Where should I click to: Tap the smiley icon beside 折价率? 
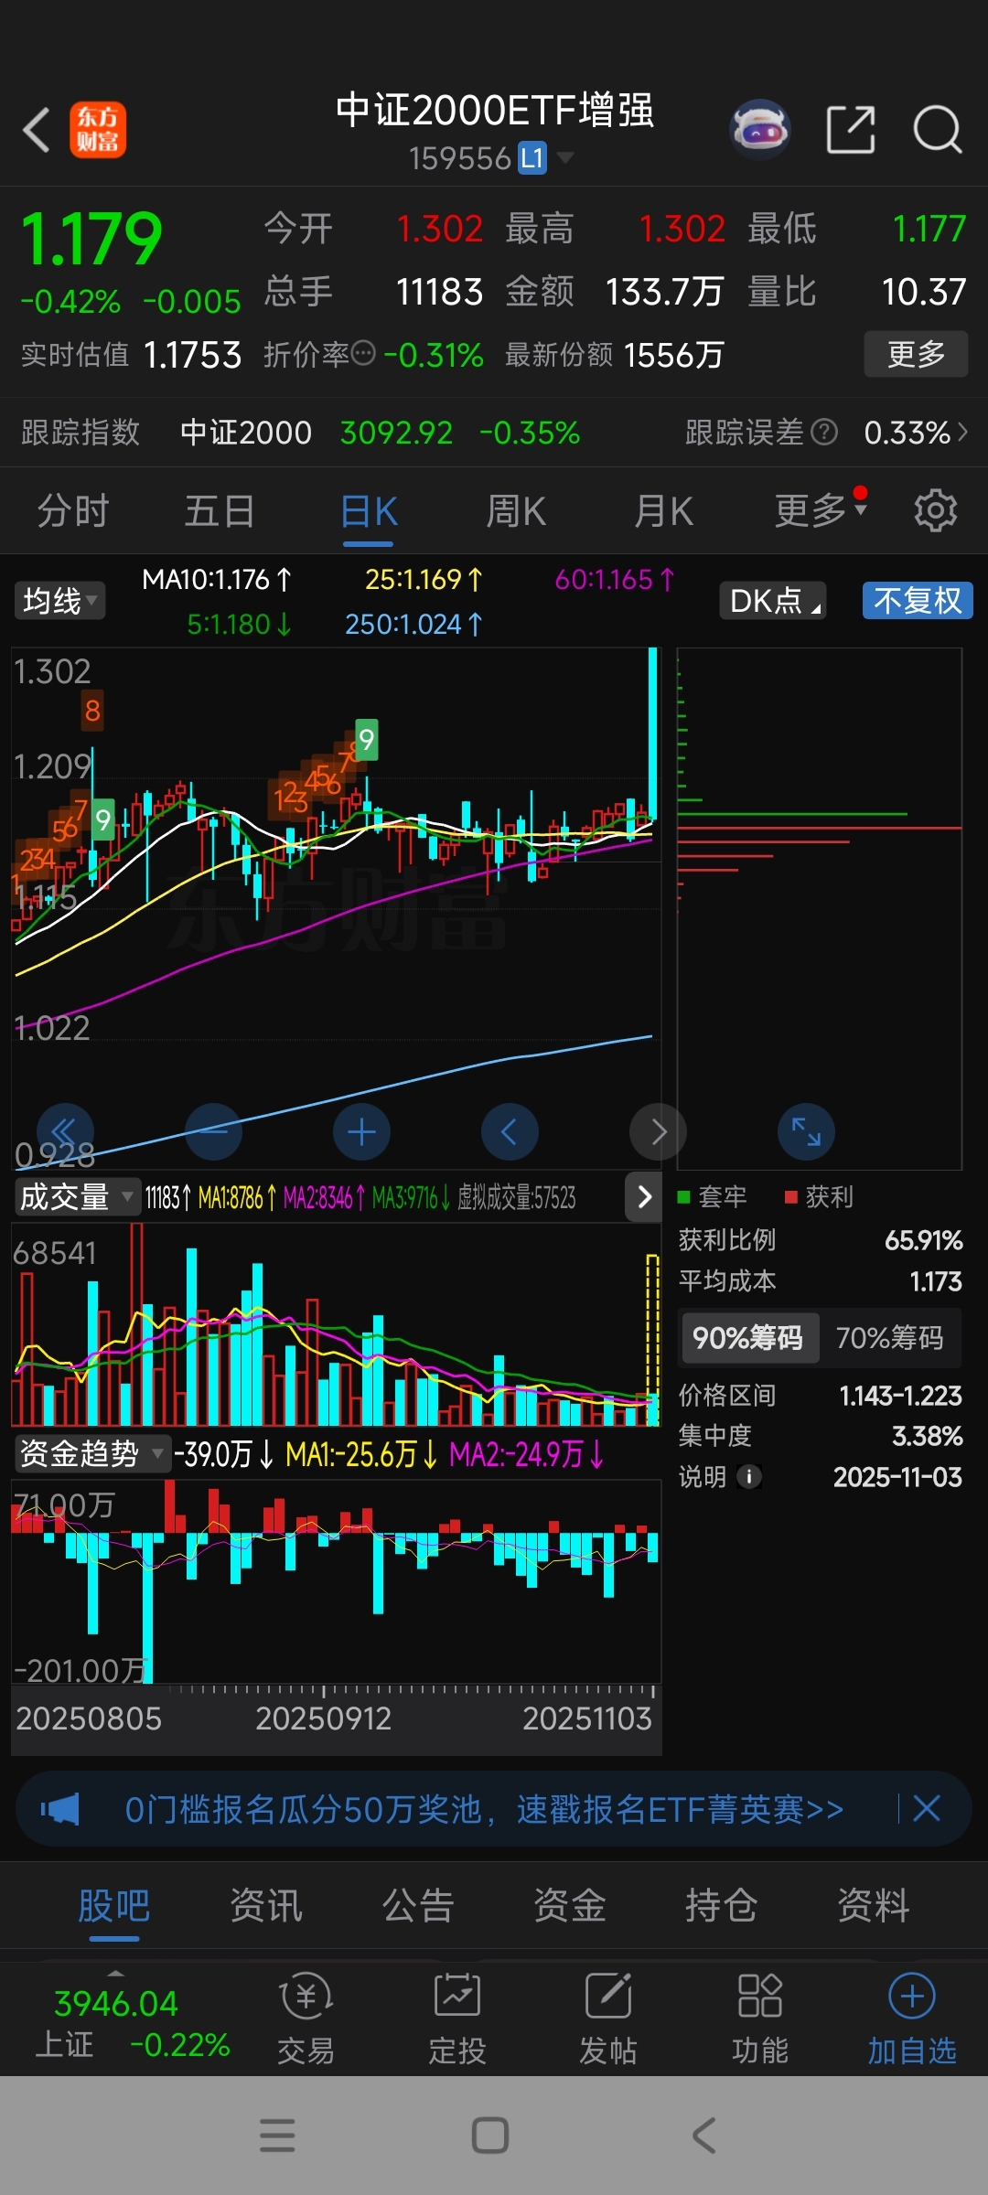pyautogui.click(x=363, y=353)
